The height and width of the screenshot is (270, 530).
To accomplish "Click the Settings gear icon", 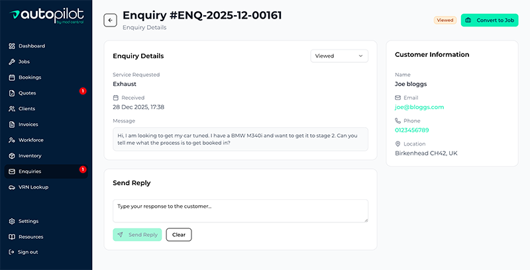I will tap(12, 221).
